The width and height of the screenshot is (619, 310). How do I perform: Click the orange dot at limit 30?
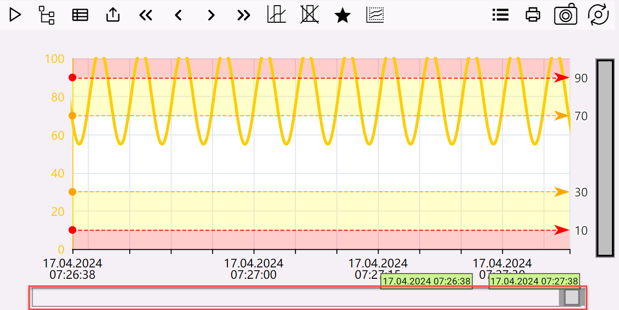coord(72,192)
